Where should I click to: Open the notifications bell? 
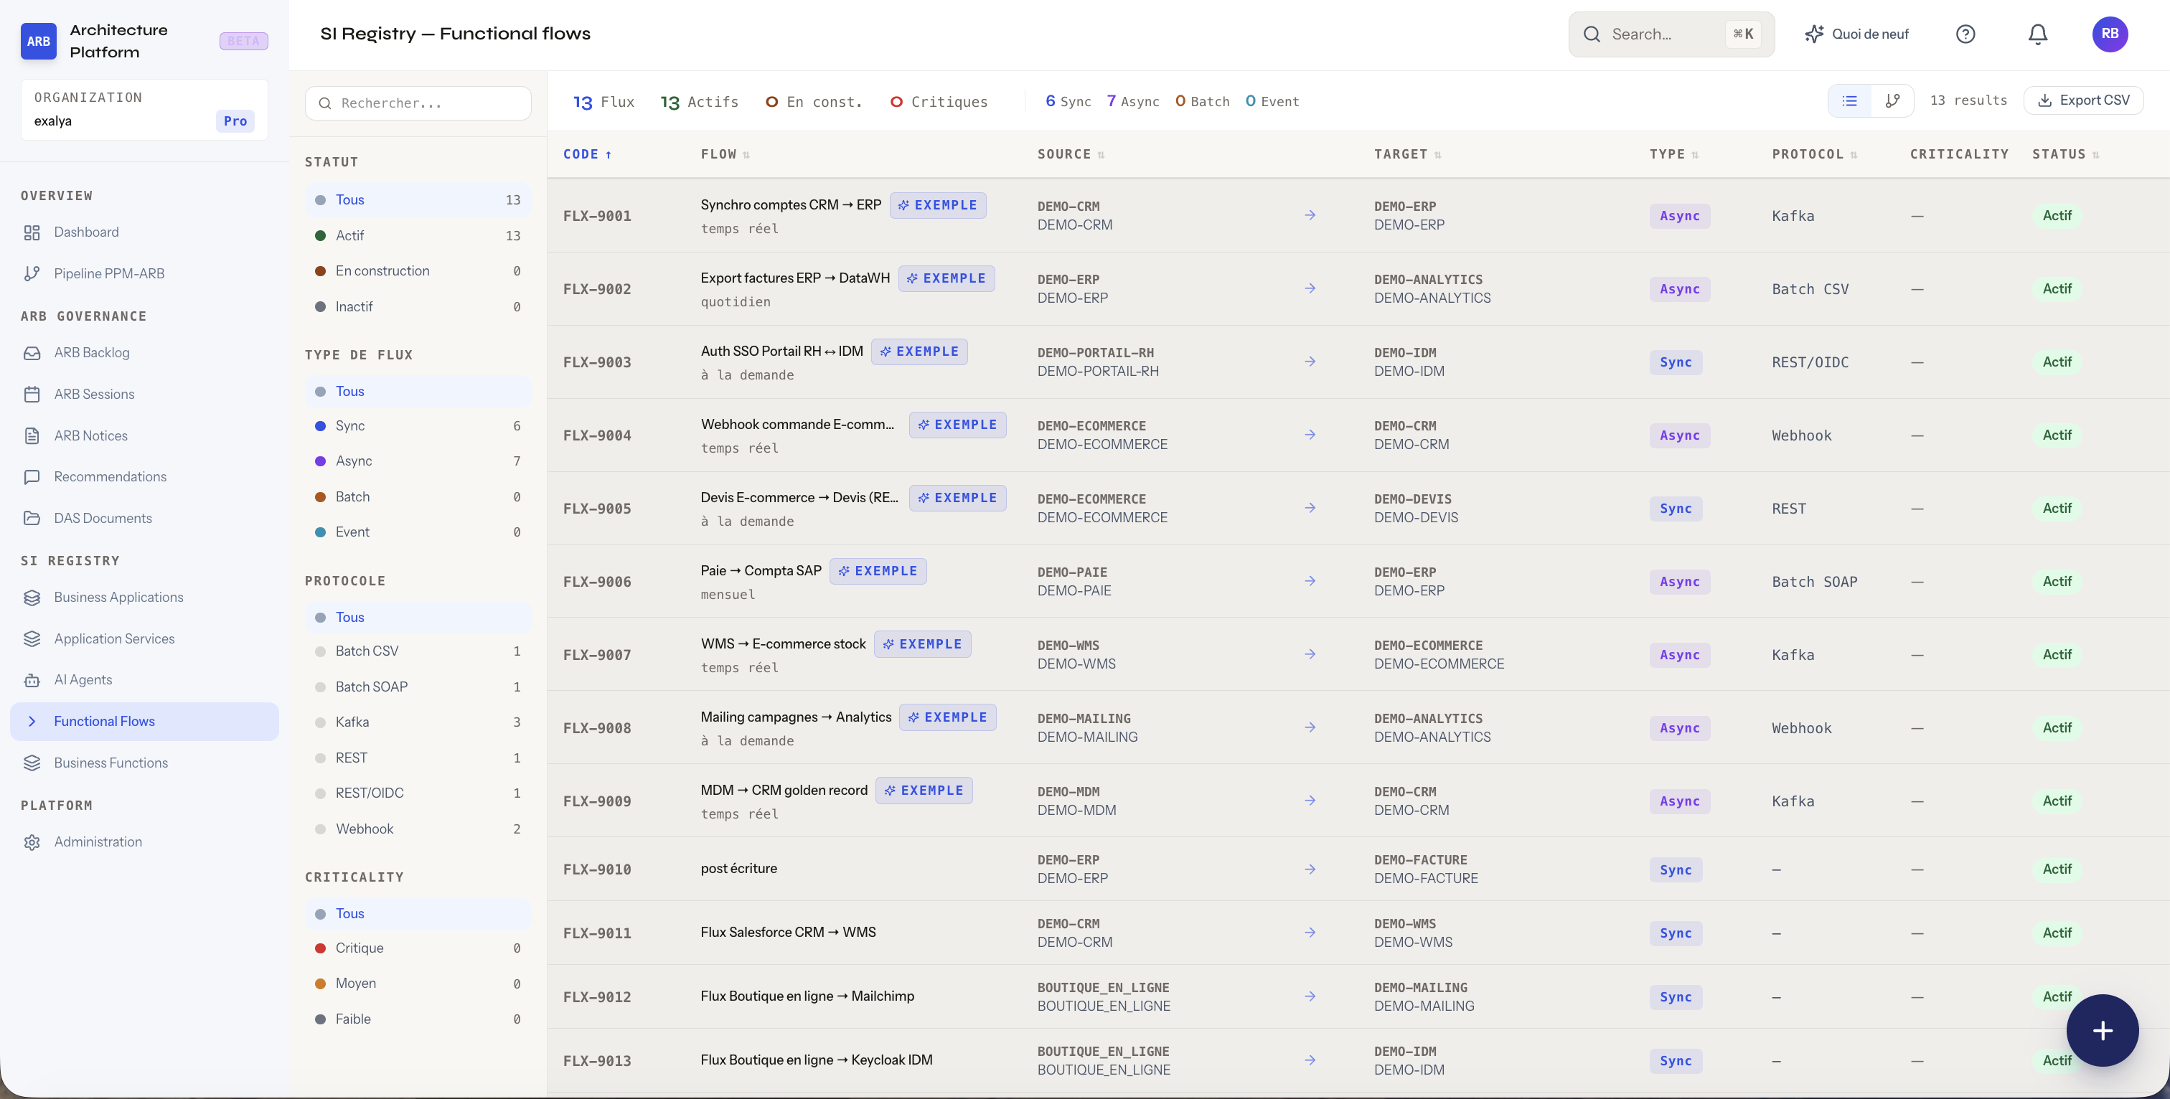[2038, 34]
